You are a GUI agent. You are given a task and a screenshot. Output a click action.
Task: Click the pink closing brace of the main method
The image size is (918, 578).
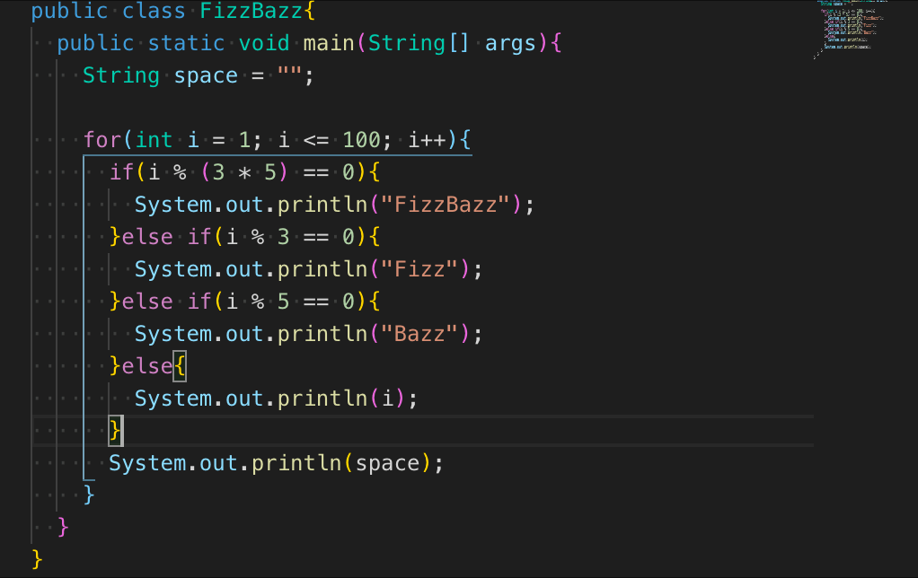(63, 527)
